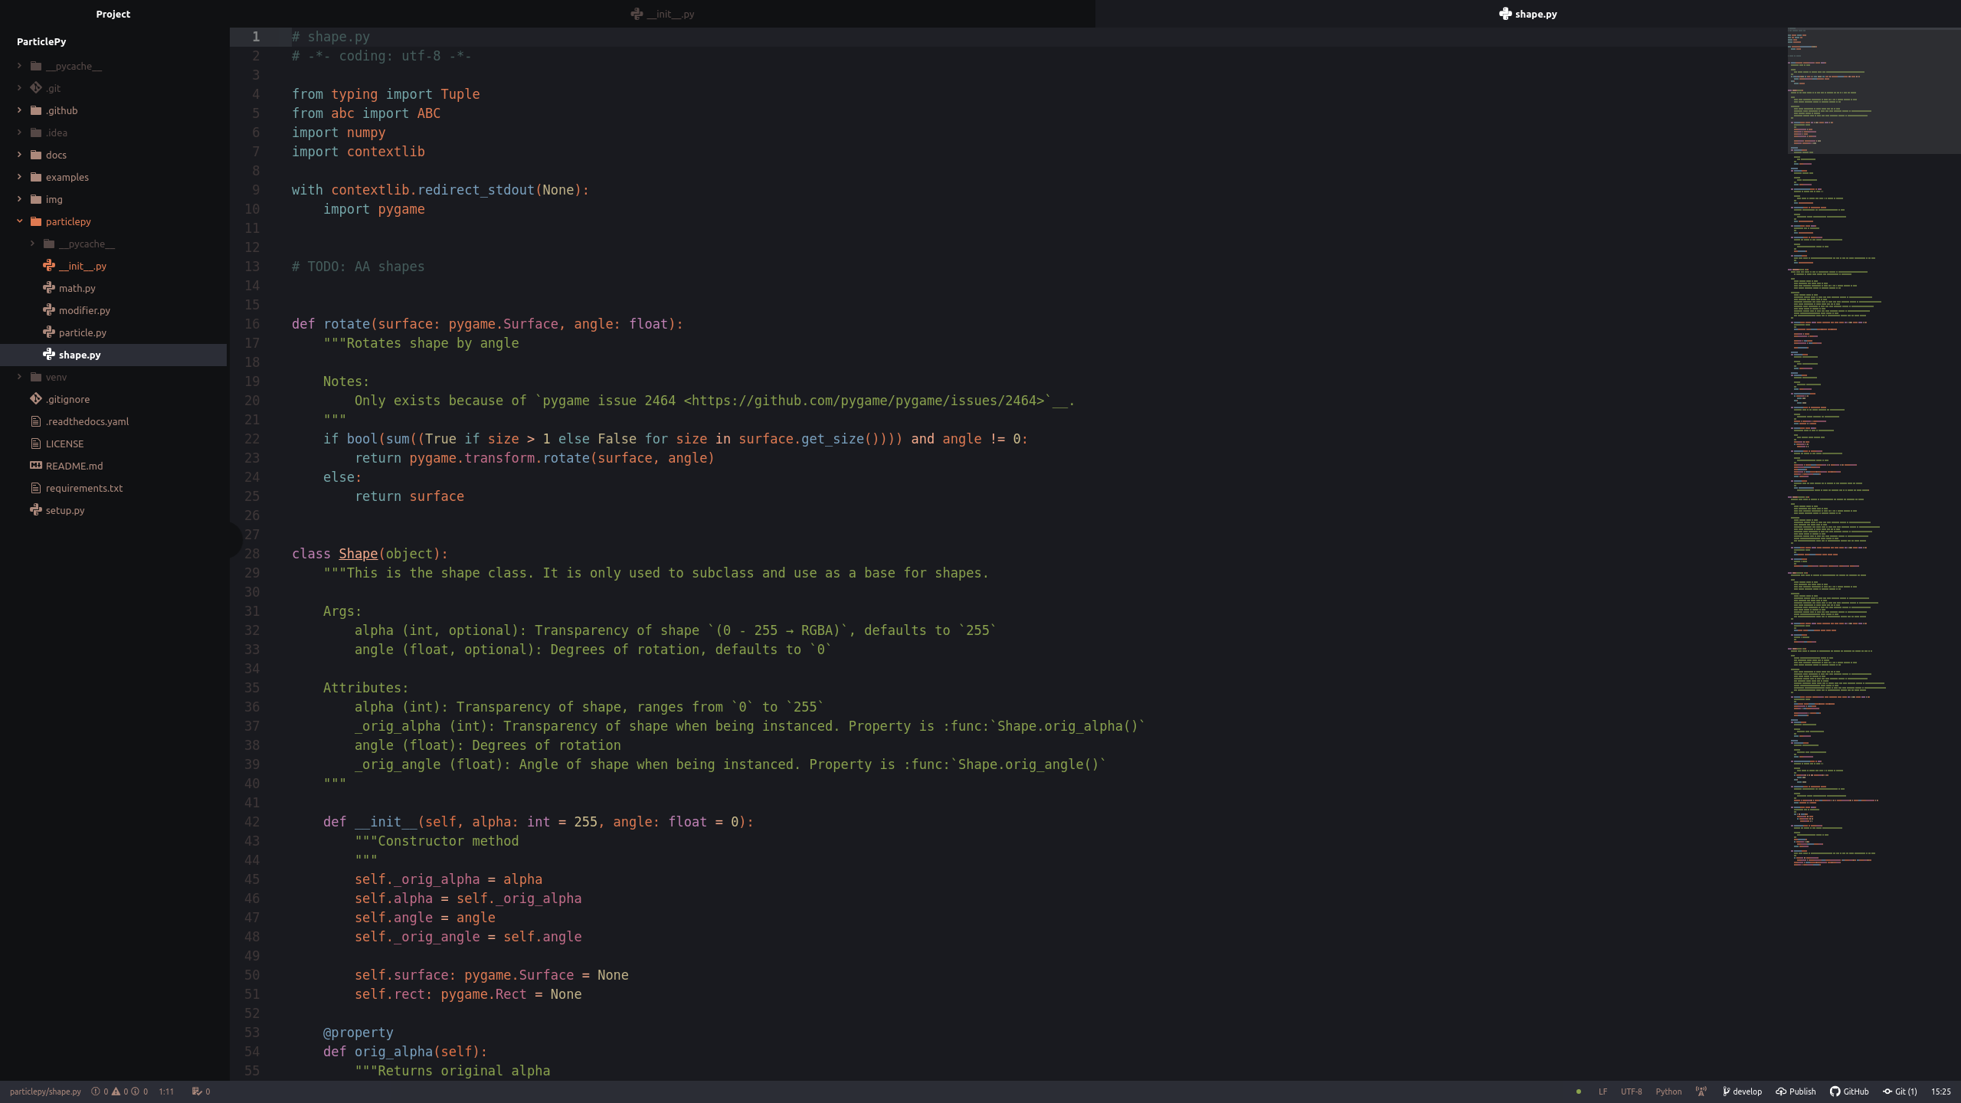This screenshot has width=1961, height=1103.
Task: Collapse the particlepy folder
Action: click(67, 221)
